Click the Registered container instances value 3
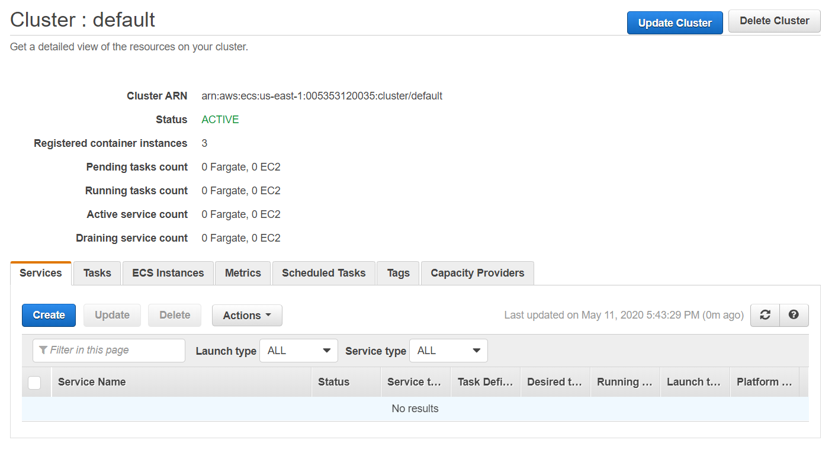835x456 pixels. click(204, 143)
